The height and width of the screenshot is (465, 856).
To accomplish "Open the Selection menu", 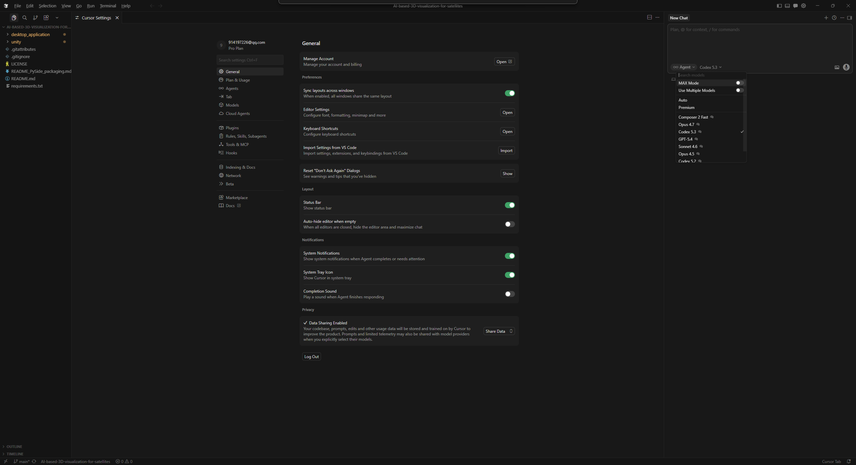I will click(x=47, y=6).
